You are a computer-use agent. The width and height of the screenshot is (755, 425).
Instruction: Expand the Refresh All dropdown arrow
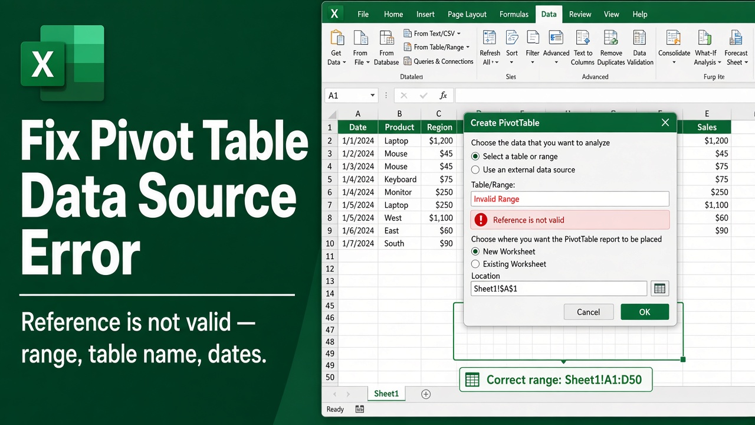pos(497,63)
